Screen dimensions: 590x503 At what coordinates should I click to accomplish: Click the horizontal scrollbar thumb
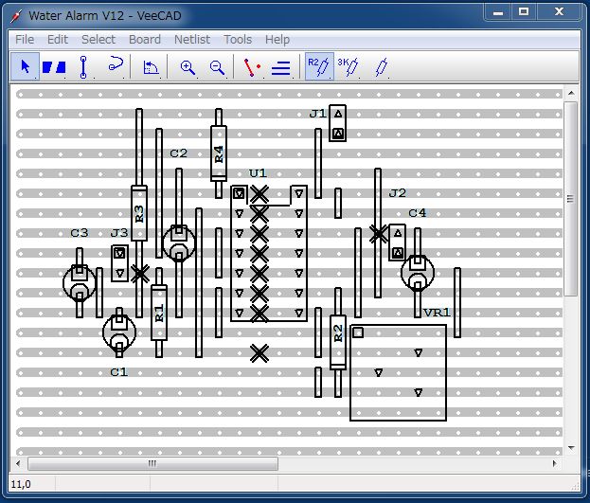pyautogui.click(x=152, y=463)
